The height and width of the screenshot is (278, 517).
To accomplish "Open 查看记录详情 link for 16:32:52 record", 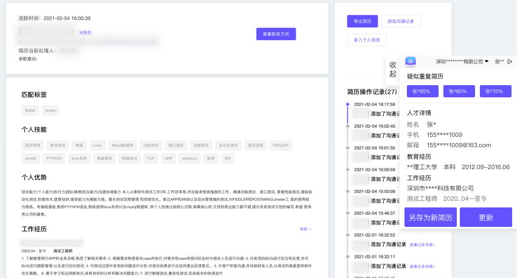I will coord(422,245).
